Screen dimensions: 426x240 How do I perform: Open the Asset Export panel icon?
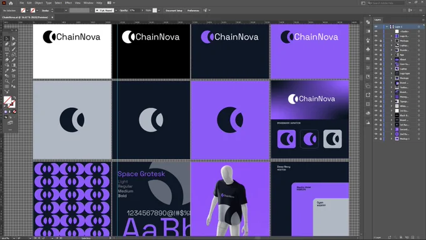pyautogui.click(x=368, y=95)
